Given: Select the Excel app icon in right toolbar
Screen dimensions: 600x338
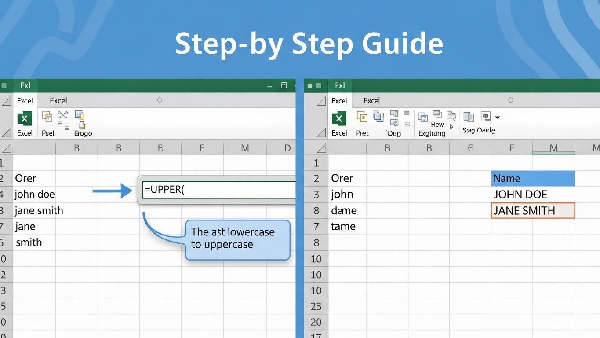Looking at the screenshot, I should [339, 119].
